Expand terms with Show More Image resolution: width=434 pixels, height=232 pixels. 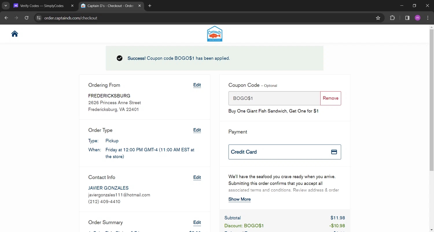coord(239,199)
